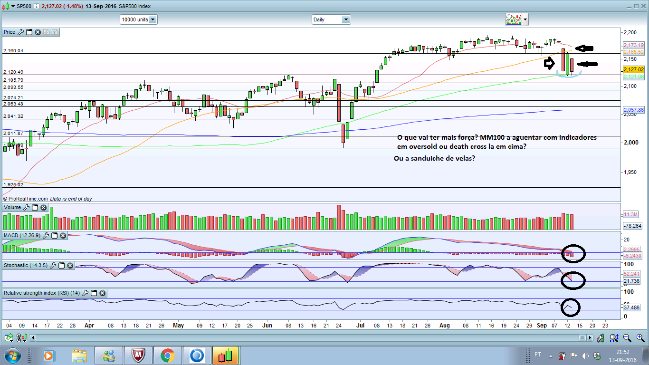Switch to ProRealTime taskbar button

coord(226,355)
